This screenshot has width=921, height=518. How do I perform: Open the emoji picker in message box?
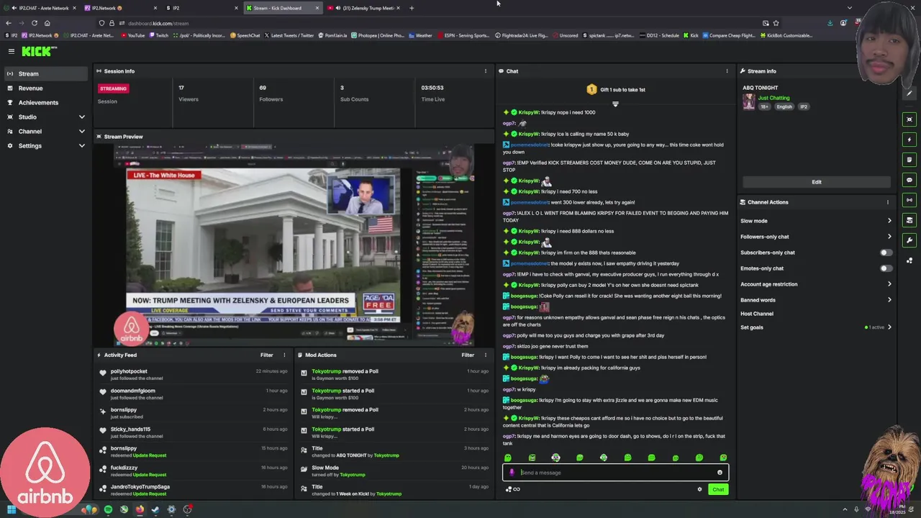pos(720,473)
